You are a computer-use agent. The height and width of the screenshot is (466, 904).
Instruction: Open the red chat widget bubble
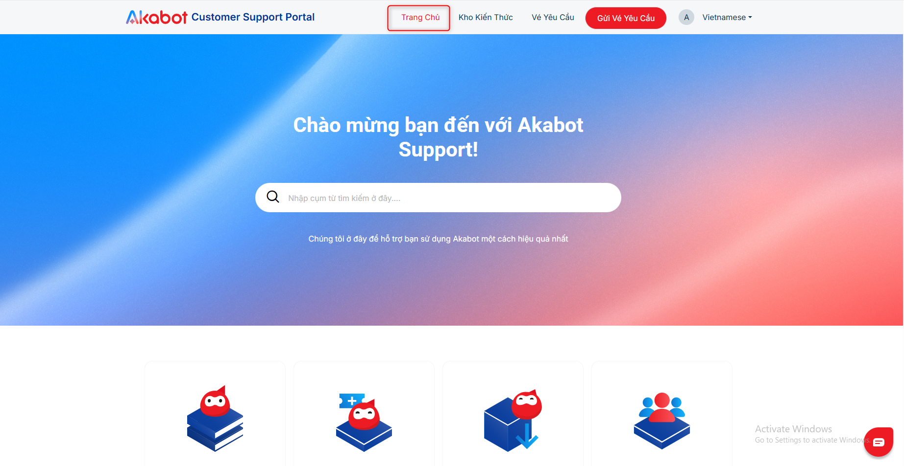point(879,442)
